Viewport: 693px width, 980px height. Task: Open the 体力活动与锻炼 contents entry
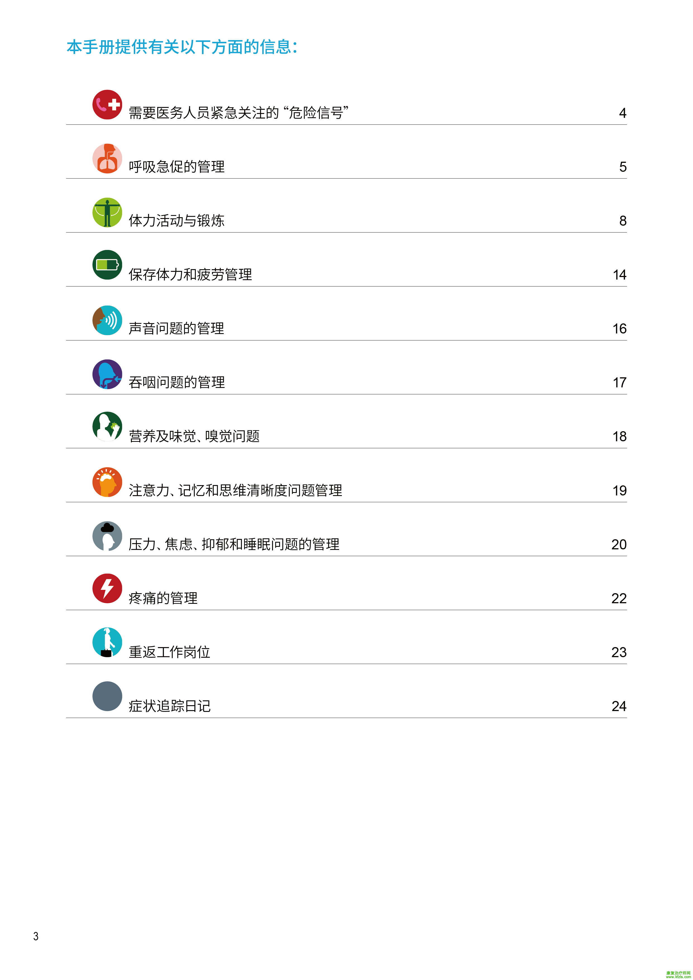(176, 221)
